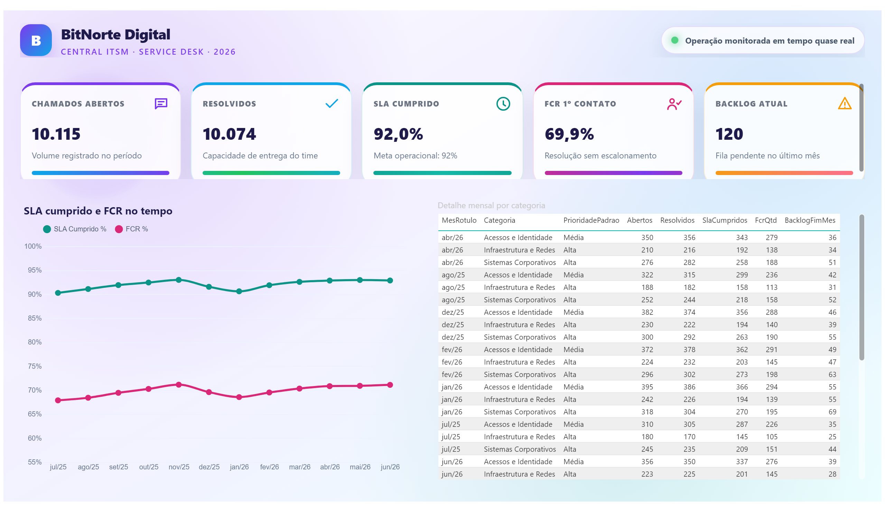
Task: Click the Chamados Abertos blue progress bar
Action: pyautogui.click(x=101, y=173)
